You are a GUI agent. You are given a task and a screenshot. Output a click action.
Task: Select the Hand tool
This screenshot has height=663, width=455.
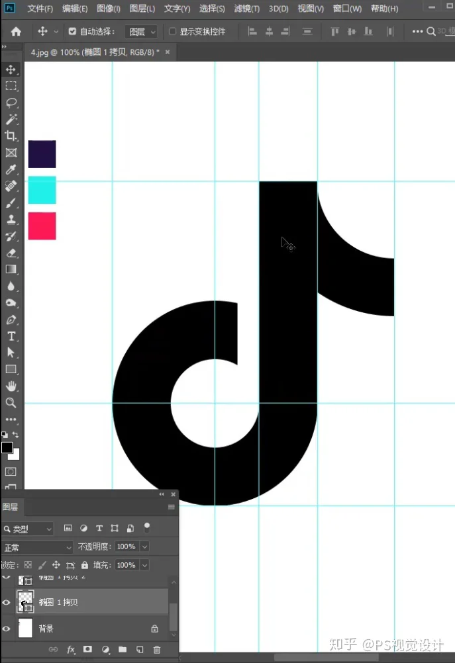pos(11,386)
